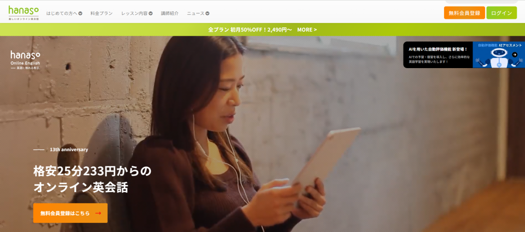The image size is (525, 232).
Task: Click chevron icon next to レッスン内容
Action: (151, 13)
